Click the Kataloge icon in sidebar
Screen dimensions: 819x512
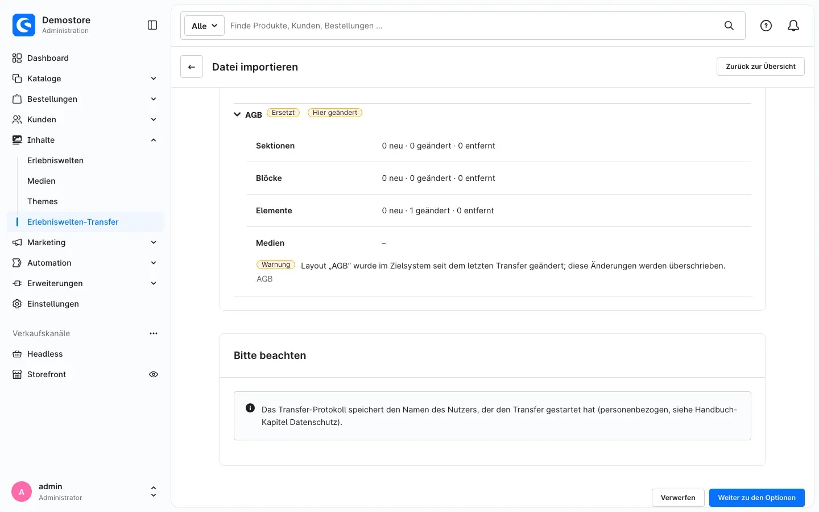click(17, 79)
